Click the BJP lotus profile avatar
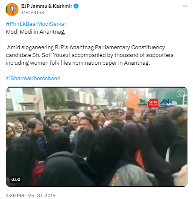Screen dimensions: 193x199 (x=12, y=9)
